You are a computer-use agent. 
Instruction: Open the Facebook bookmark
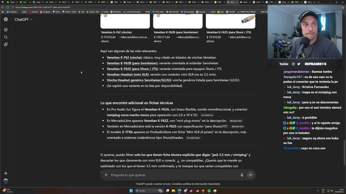coord(12,12)
